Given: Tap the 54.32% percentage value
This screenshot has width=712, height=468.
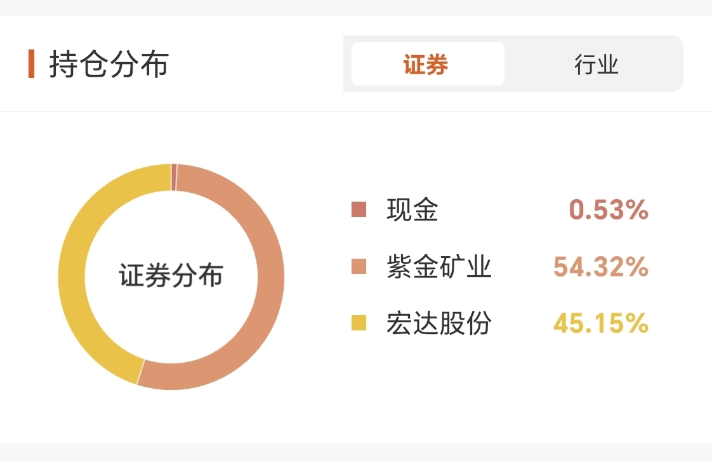Looking at the screenshot, I should [600, 267].
